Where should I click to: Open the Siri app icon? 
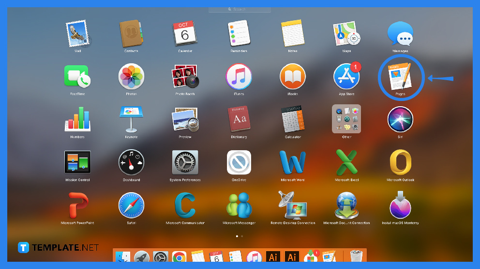400,119
